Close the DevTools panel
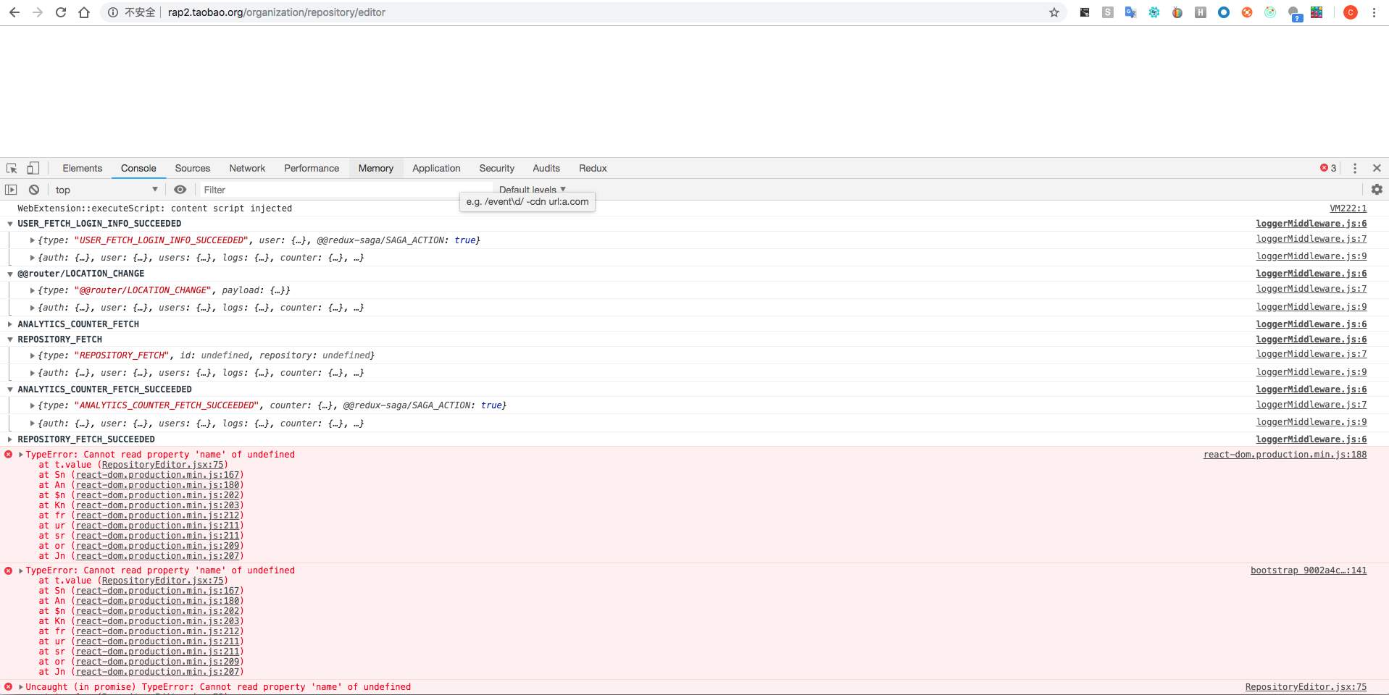1389x695 pixels. [x=1377, y=168]
